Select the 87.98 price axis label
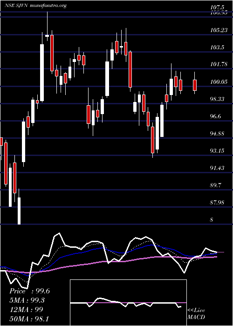Screen dimensions: 233x326 pos(217,202)
